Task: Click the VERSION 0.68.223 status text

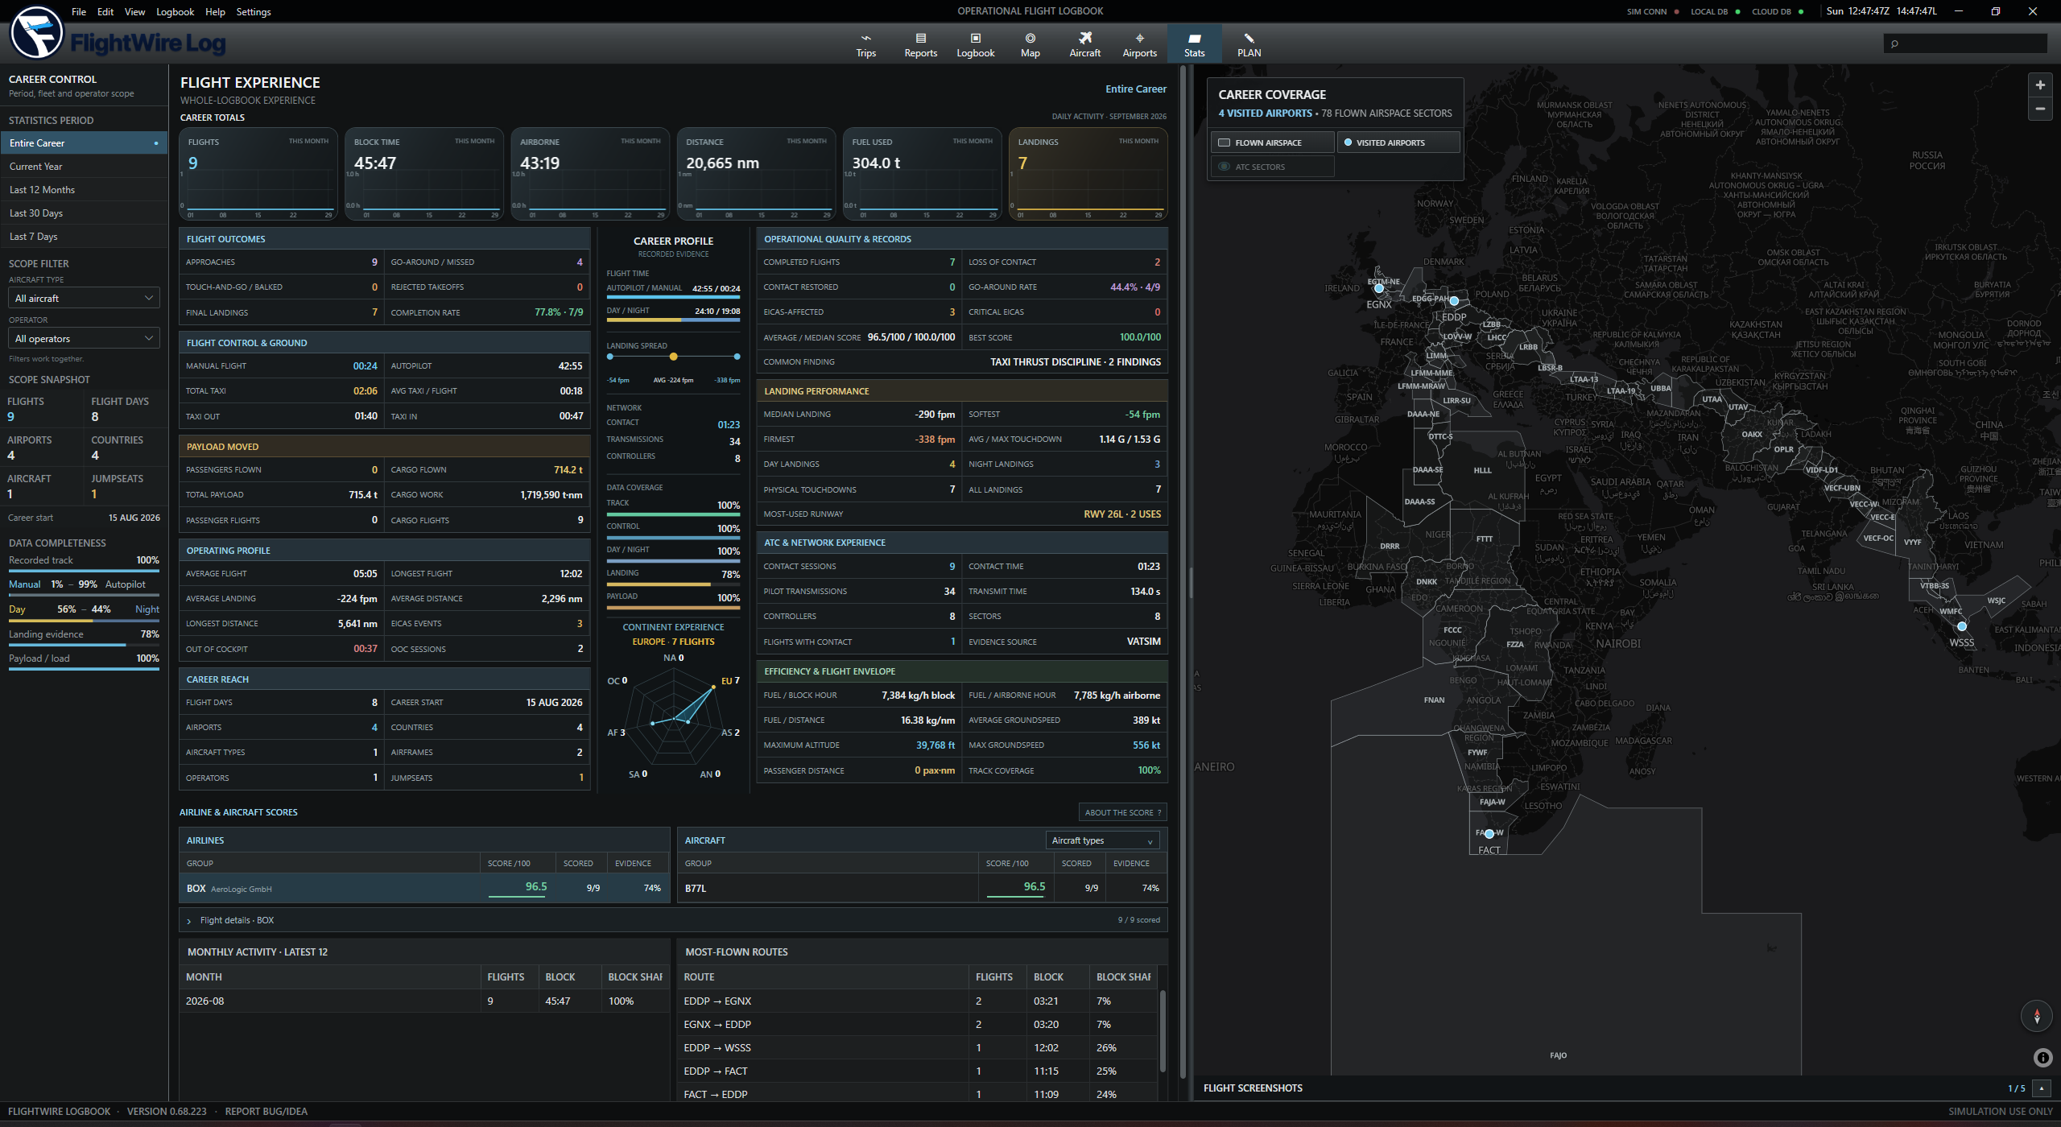Action: click(167, 1111)
